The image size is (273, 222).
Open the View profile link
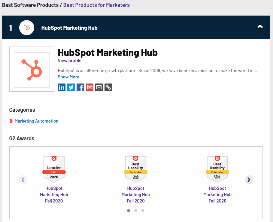[69, 60]
